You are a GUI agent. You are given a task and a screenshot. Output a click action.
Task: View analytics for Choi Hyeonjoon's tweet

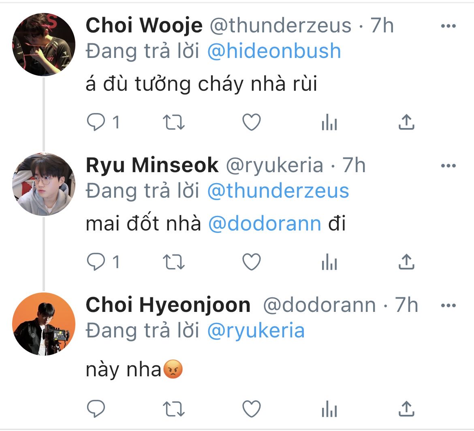click(x=329, y=409)
